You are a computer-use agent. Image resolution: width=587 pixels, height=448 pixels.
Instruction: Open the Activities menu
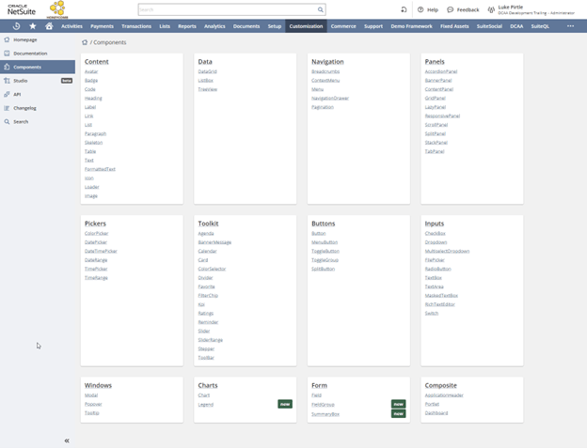tap(71, 26)
